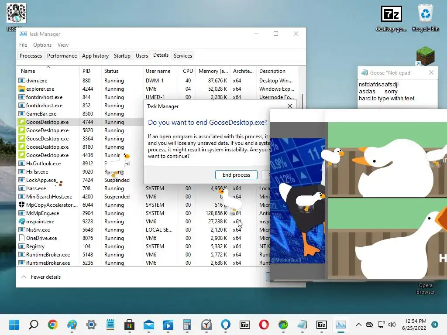
Task: Open Calculator from the taskbar
Action: pos(187,325)
